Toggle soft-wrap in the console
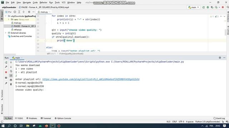The image size is (229, 128). point(11,71)
